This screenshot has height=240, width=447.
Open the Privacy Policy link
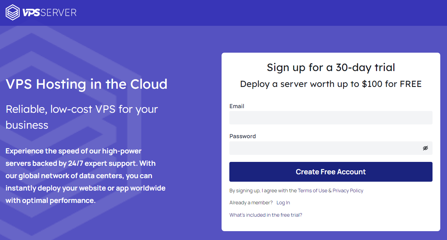(x=348, y=191)
